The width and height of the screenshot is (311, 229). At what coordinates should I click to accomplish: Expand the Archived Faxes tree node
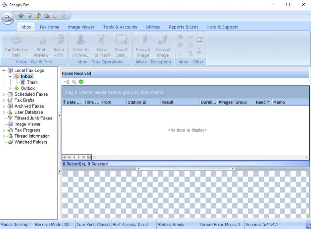4,106
